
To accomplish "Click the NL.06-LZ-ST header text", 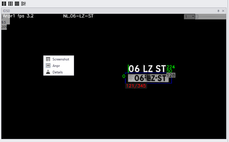I will point(78,16).
